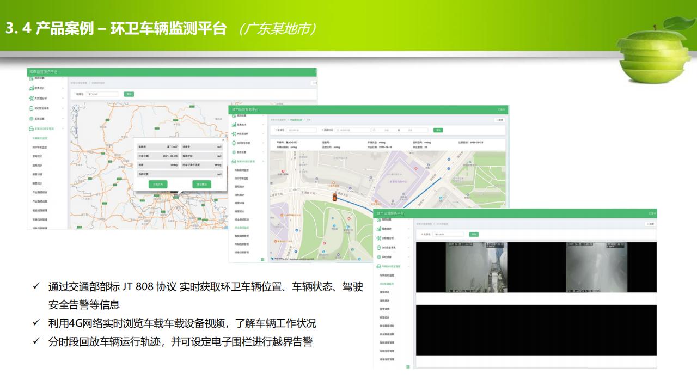The image size is (697, 392).
Task: Zoom out with the map minus button
Action: point(76,136)
